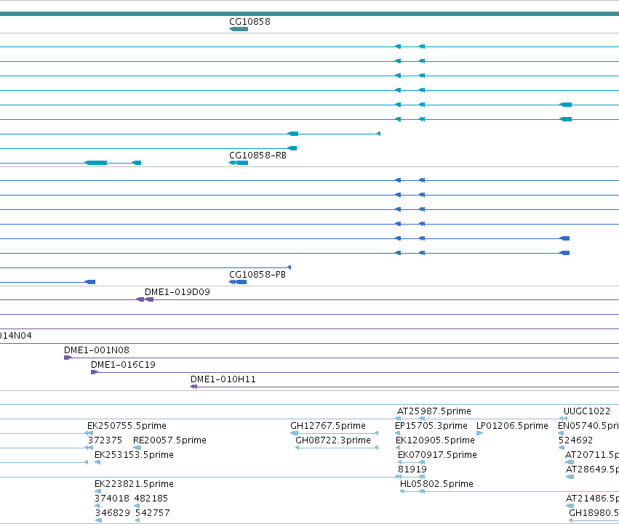Image resolution: width=619 pixels, height=524 pixels.
Task: Open the DME1-001N08 label
Action: 97,350
